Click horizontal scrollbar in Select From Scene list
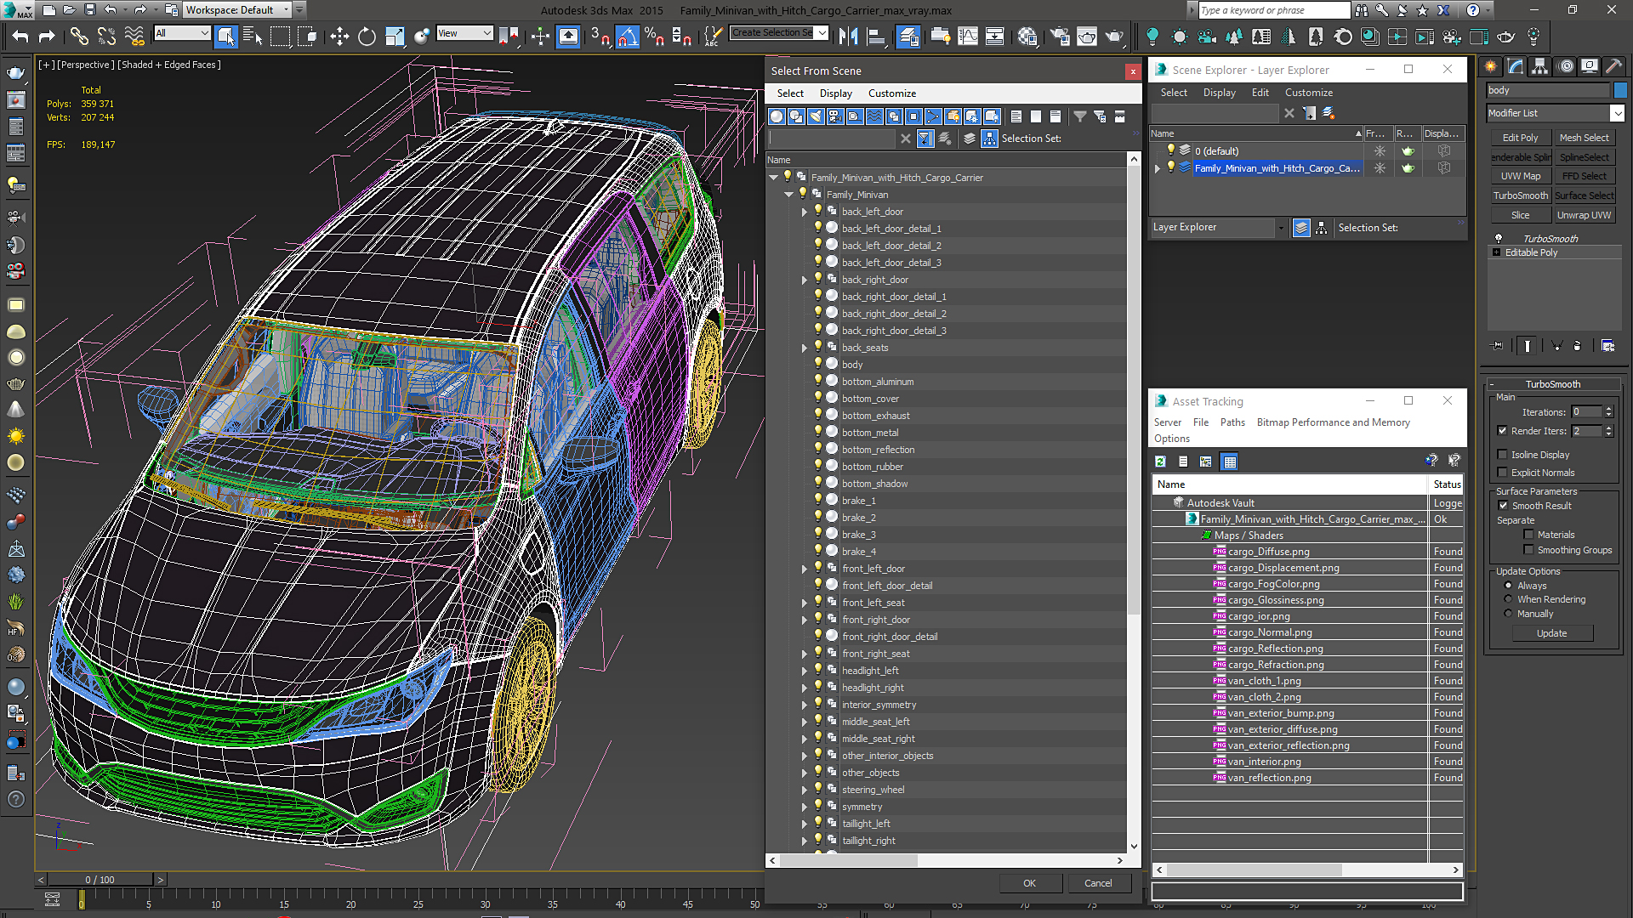The width and height of the screenshot is (1633, 918). pyautogui.click(x=848, y=860)
